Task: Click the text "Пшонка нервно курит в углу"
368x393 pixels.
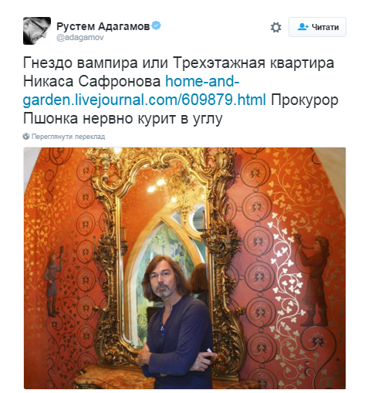Action: [123, 118]
